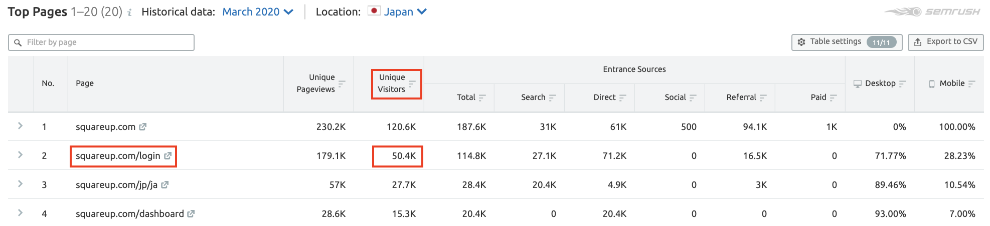The width and height of the screenshot is (990, 226).
Task: Sort by Social column icon
Action: (x=693, y=97)
